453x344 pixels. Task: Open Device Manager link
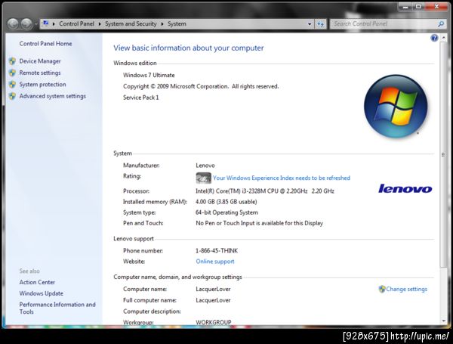click(x=40, y=61)
